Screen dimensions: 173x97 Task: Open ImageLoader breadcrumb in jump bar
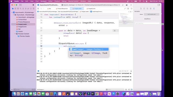(84, 12)
